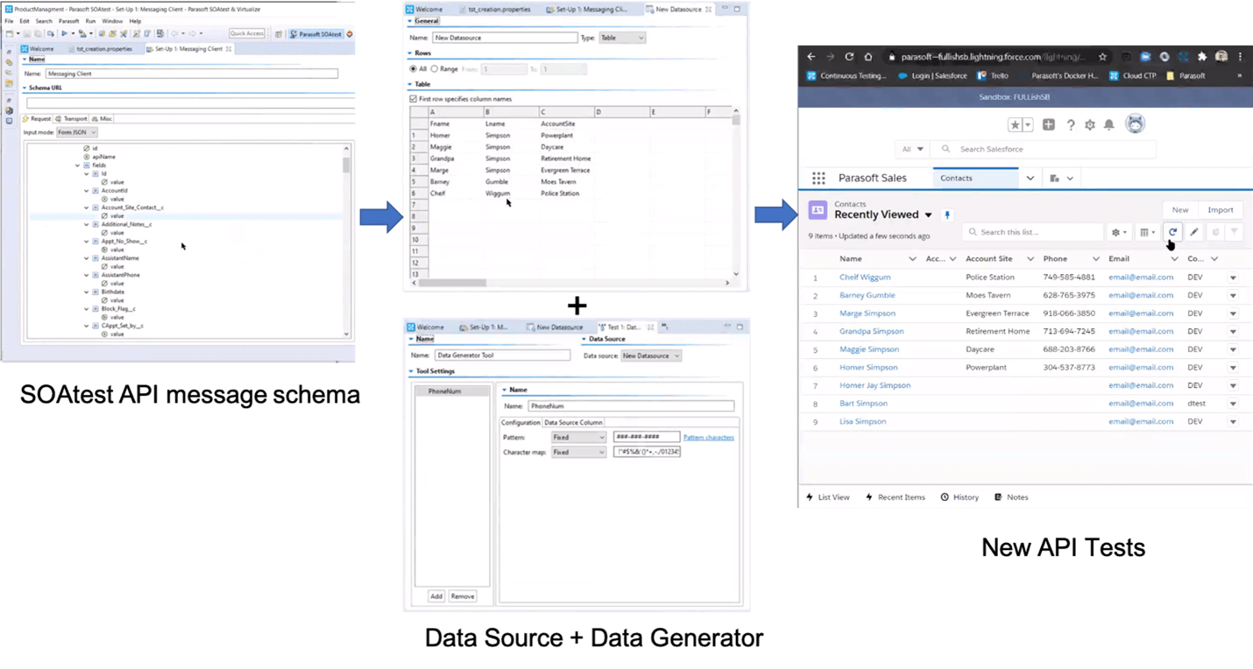
Task: Select PhoneNum in the generator list
Action: pyautogui.click(x=452, y=391)
